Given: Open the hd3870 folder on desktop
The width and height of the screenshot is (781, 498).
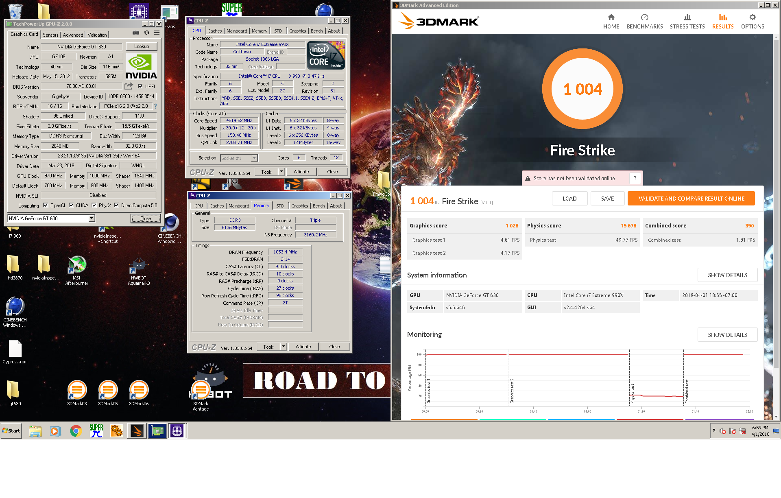Looking at the screenshot, I should (15, 267).
